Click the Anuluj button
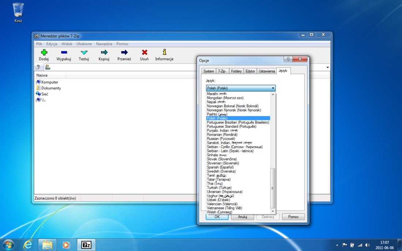402x251 pixels. point(243,217)
